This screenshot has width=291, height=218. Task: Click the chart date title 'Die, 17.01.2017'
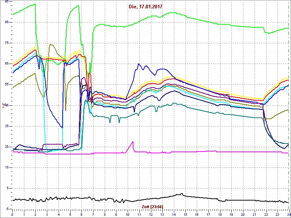pos(145,7)
